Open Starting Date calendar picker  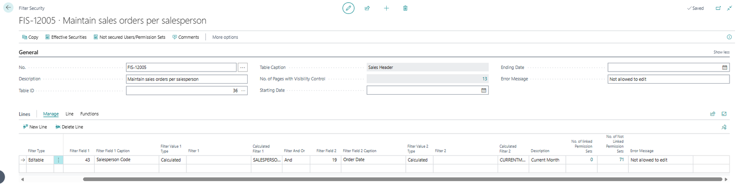pyautogui.click(x=484, y=91)
